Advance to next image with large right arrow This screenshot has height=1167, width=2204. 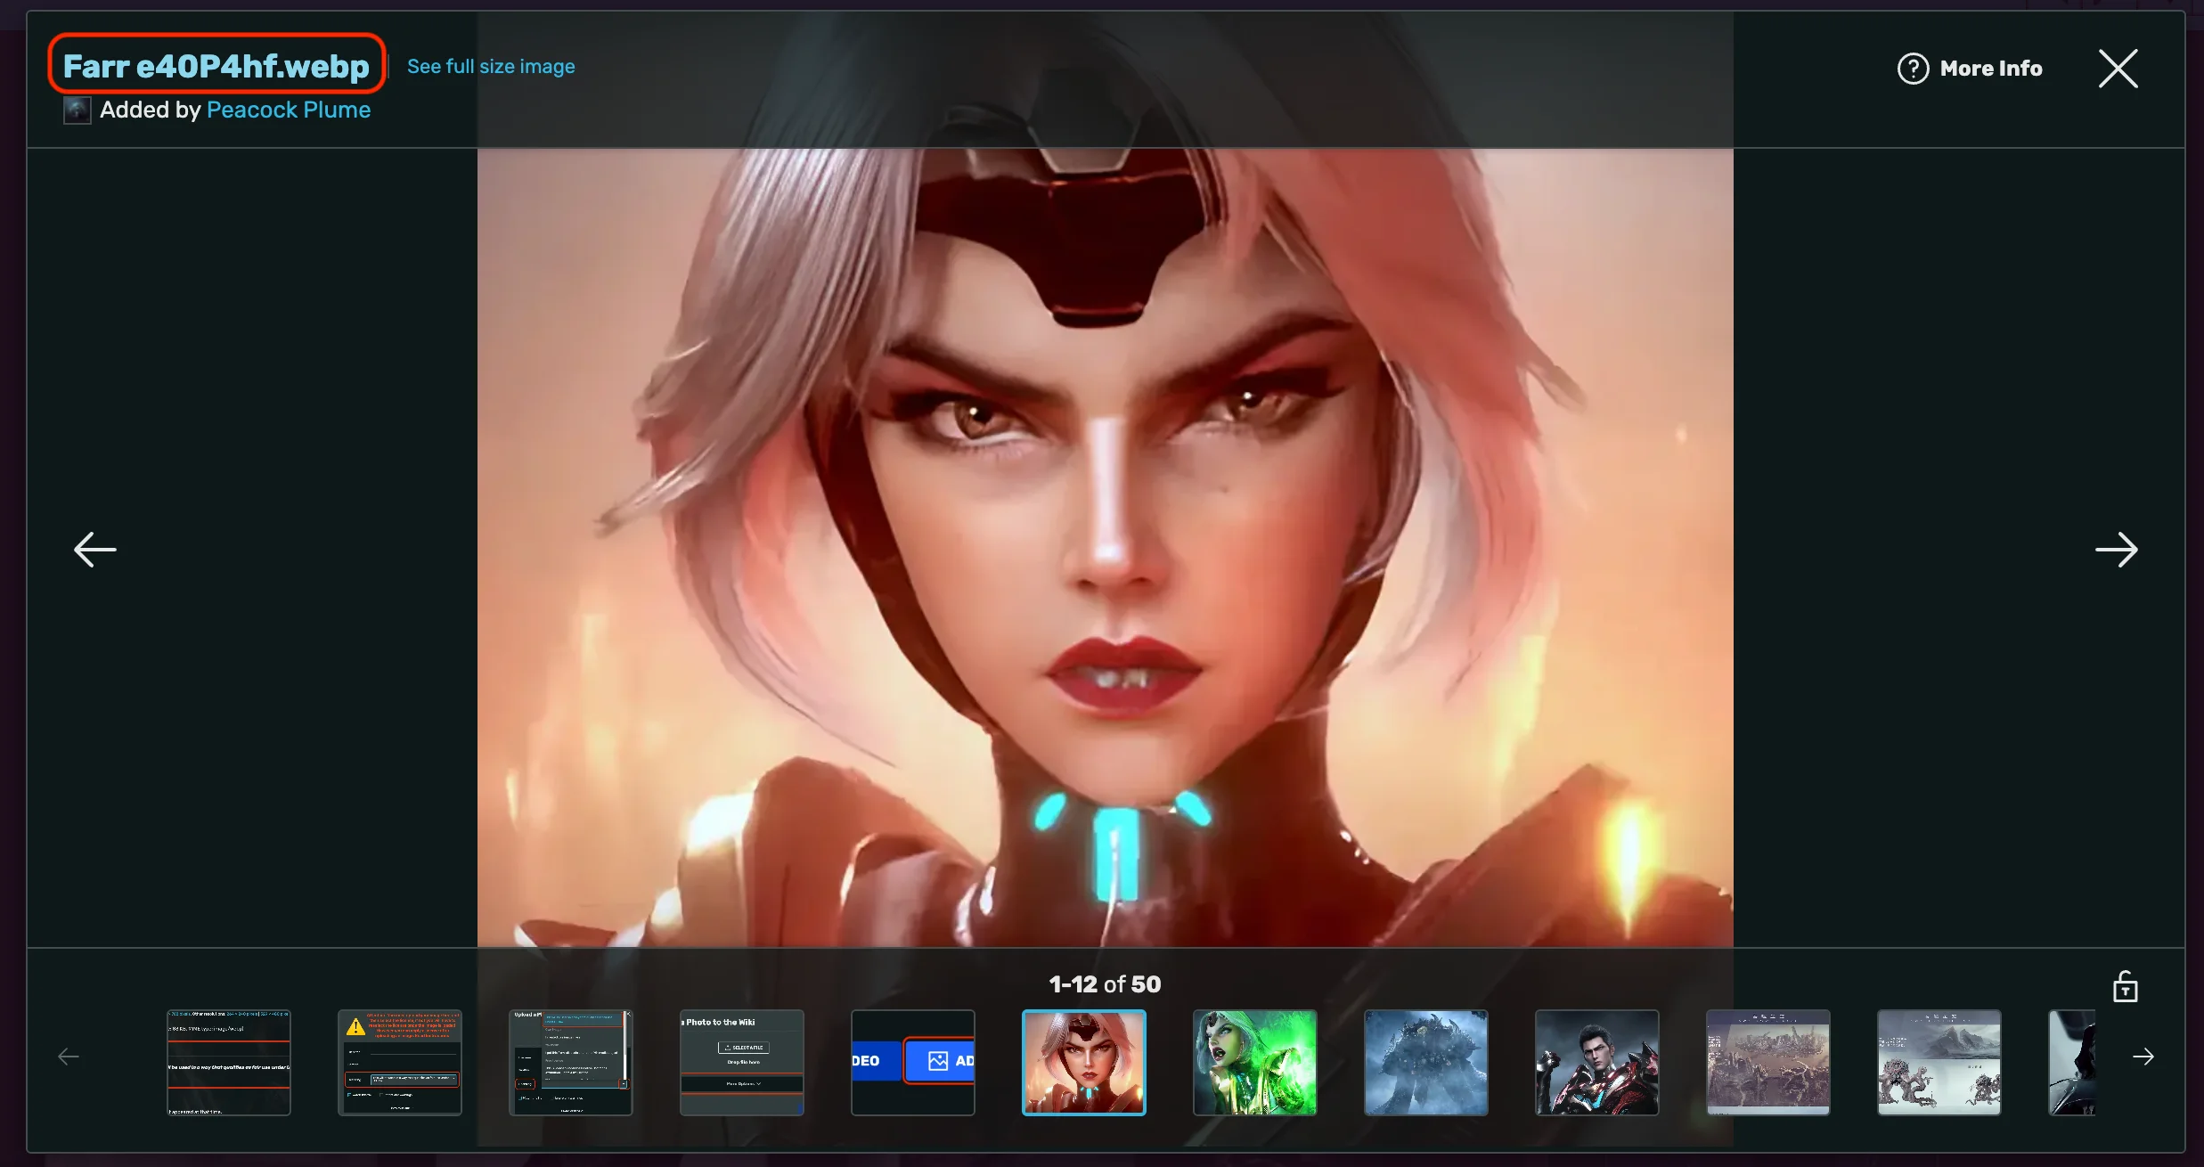tap(2116, 550)
